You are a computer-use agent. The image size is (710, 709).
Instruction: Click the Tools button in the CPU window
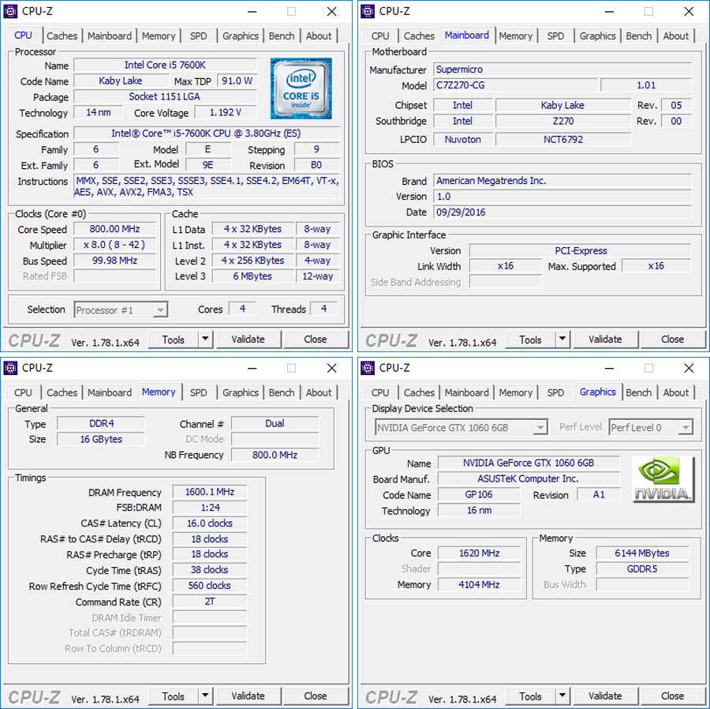[x=174, y=339]
